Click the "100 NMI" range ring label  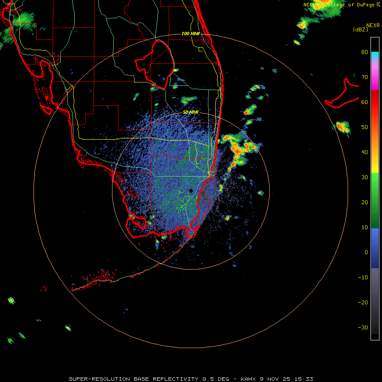[x=191, y=34]
